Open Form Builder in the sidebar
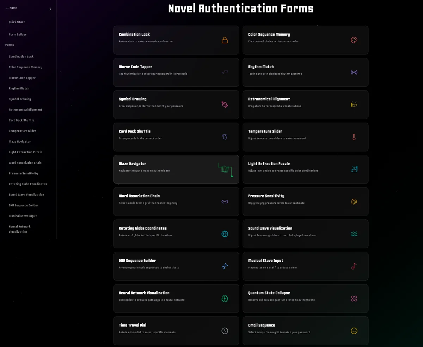 pyautogui.click(x=18, y=35)
